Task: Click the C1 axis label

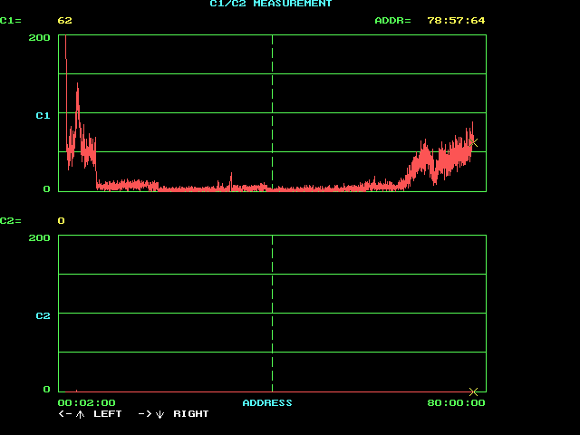Action: pos(43,116)
